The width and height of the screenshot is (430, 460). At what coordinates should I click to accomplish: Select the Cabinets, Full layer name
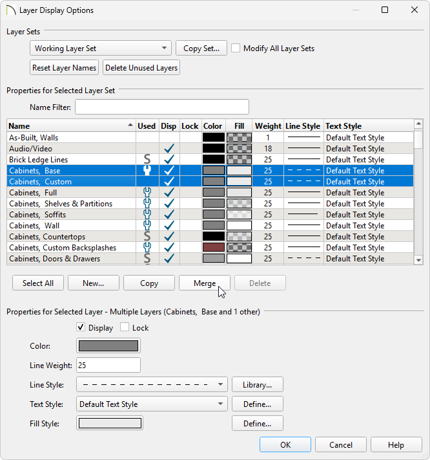33,193
